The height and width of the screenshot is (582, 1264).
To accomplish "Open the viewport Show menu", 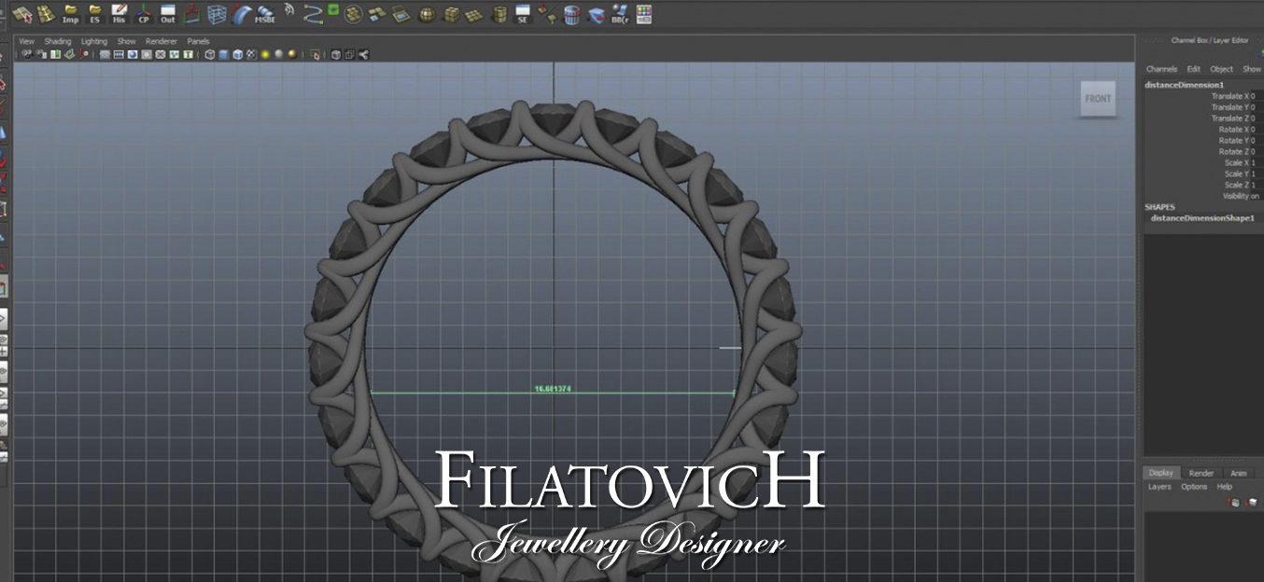I will pyautogui.click(x=126, y=41).
